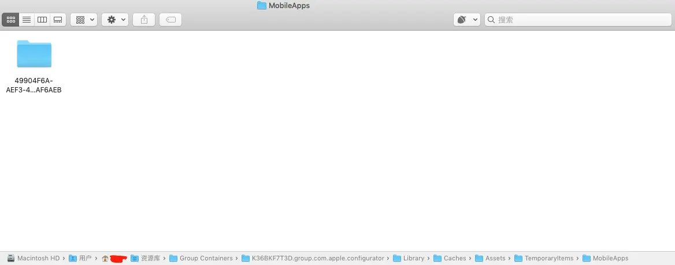Click the search field
The height and width of the screenshot is (265, 675).
[578, 20]
